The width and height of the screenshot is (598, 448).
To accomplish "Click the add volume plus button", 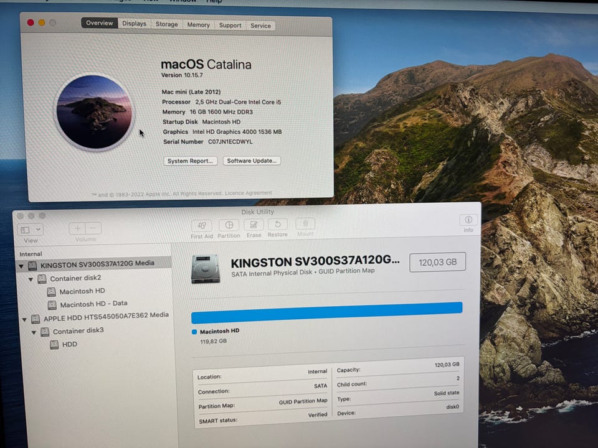I will point(77,228).
